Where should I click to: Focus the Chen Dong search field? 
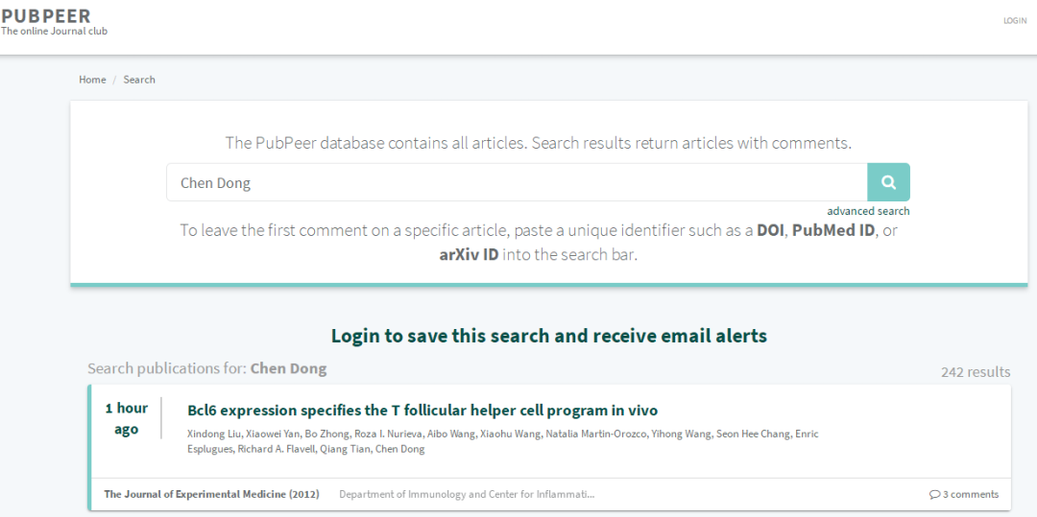[517, 182]
